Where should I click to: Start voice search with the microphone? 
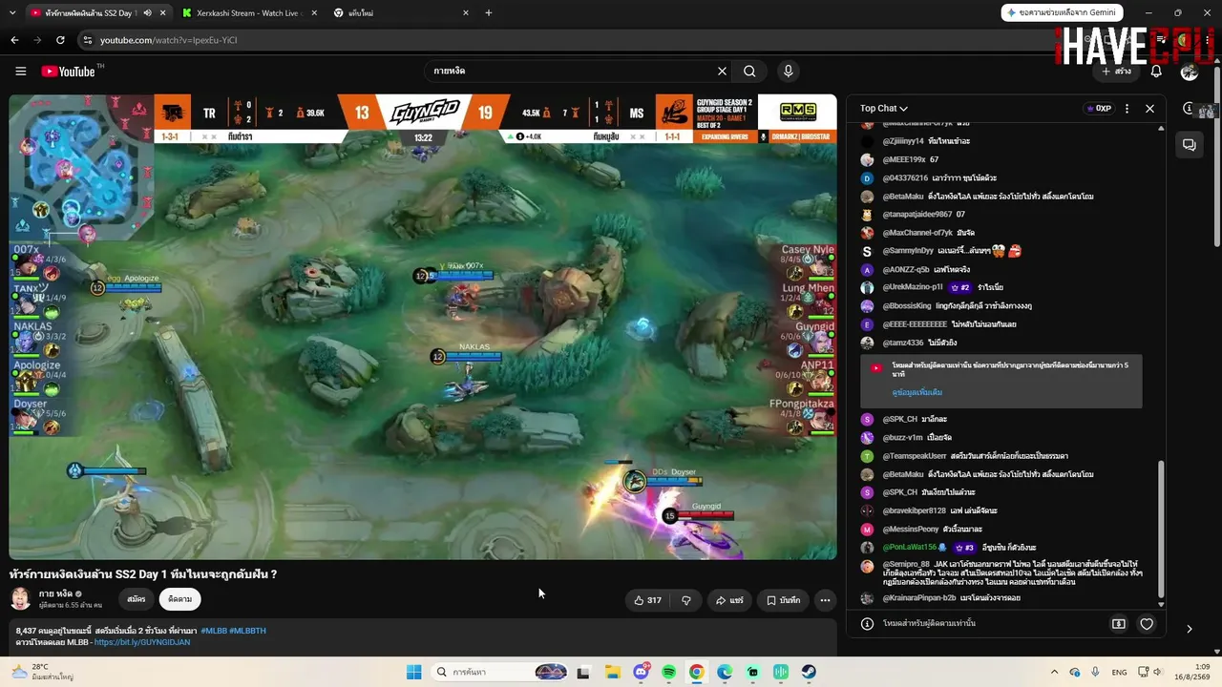pyautogui.click(x=788, y=71)
